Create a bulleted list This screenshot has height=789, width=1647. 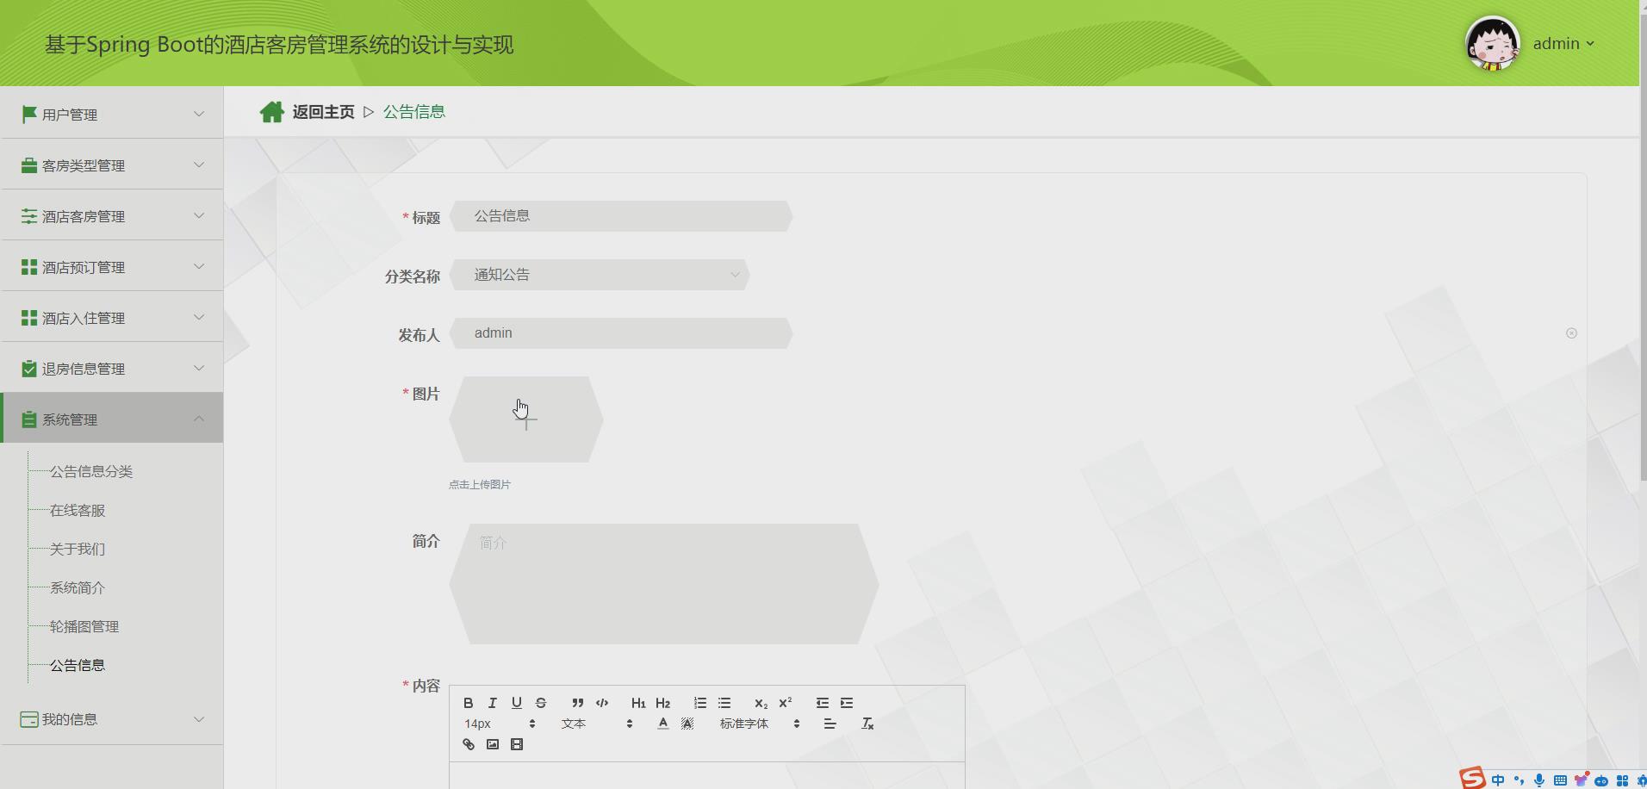pos(724,703)
